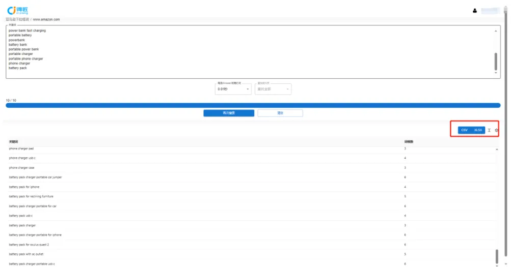Sort by the word count column header
Screen dimensions: 511x267
pos(409,142)
